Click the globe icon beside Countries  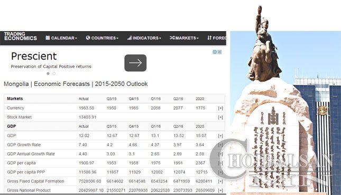88,38
